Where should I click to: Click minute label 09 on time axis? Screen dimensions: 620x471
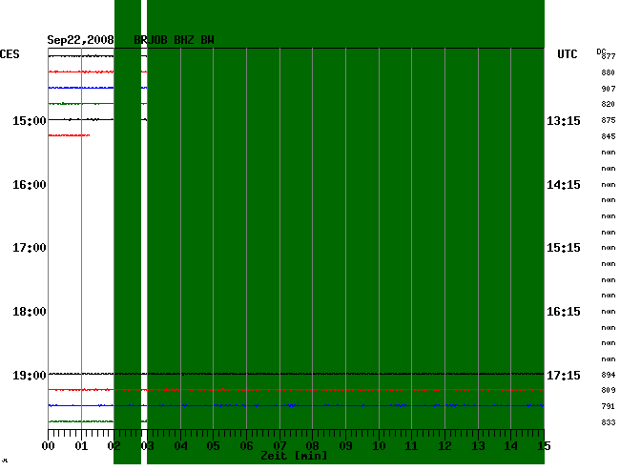tap(345, 446)
